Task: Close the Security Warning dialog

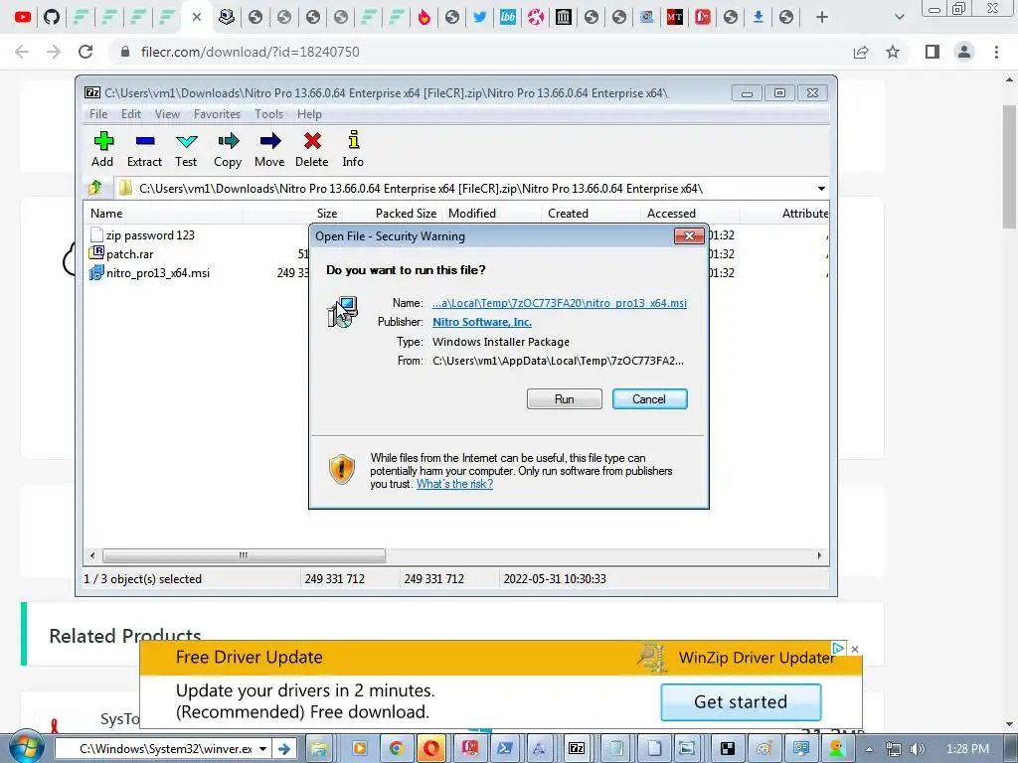Action: pyautogui.click(x=690, y=235)
